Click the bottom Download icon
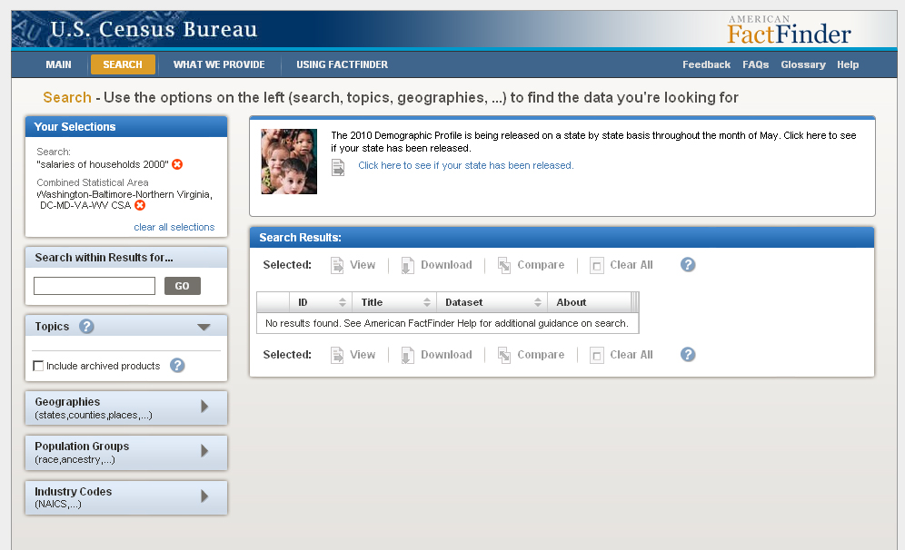 tap(407, 355)
